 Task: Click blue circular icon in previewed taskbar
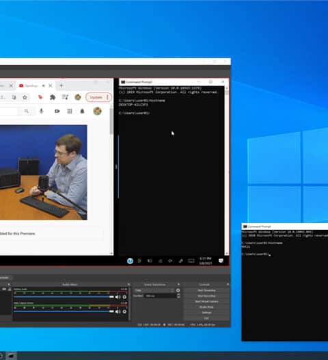coord(130,261)
